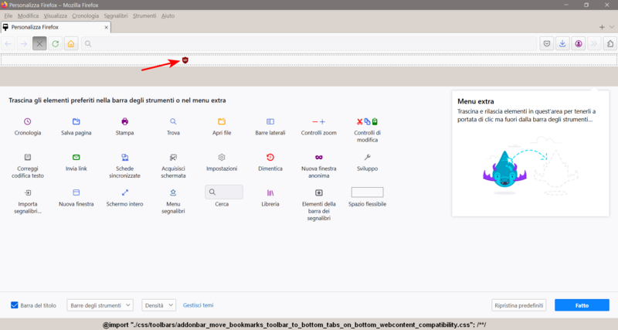Click the reload toolbar button
618x330 pixels.
(x=55, y=44)
